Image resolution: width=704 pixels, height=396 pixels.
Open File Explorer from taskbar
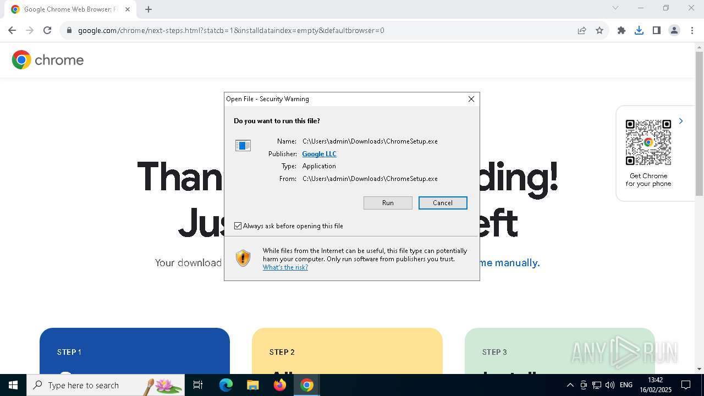(x=252, y=385)
